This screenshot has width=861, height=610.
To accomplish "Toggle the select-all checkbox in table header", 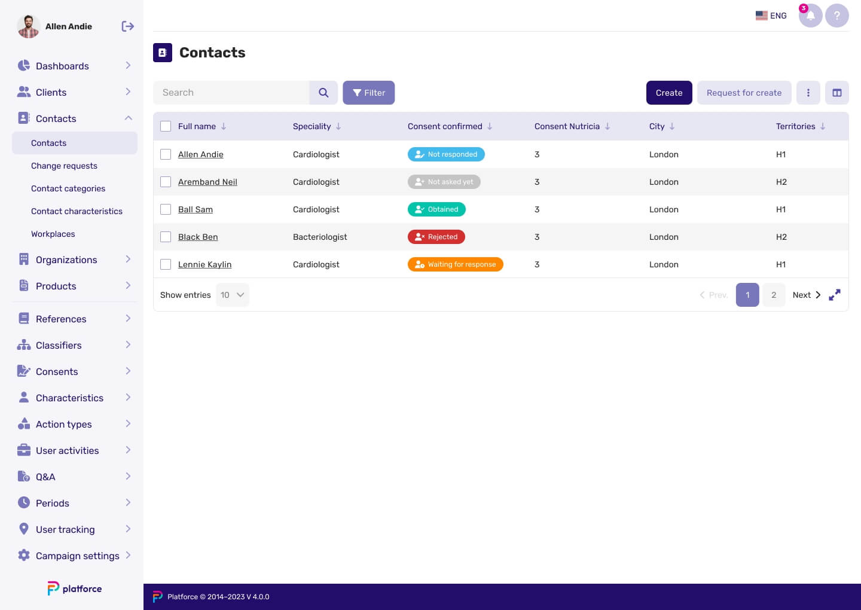I will 166,126.
